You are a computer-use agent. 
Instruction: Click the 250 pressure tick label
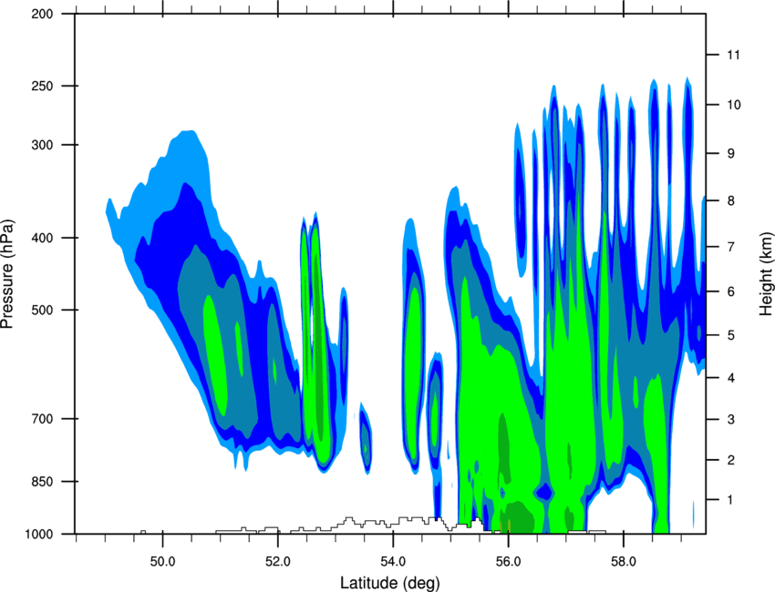pos(42,86)
